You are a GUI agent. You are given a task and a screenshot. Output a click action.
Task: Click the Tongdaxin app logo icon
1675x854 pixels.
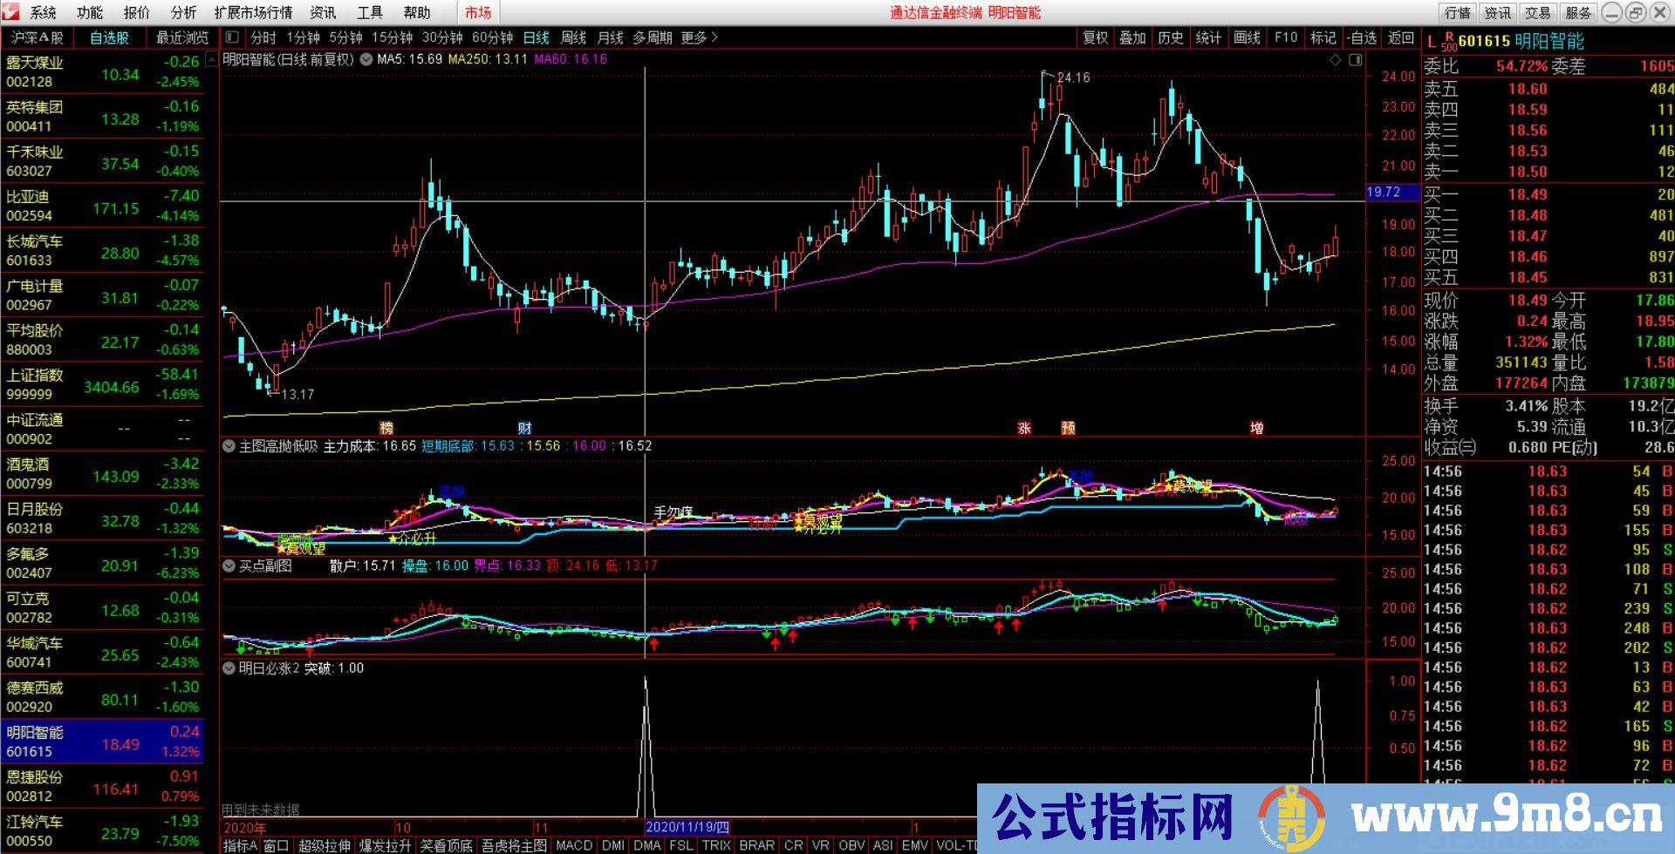pos(11,12)
